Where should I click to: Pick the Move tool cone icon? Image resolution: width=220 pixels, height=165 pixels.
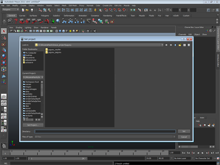4,50
